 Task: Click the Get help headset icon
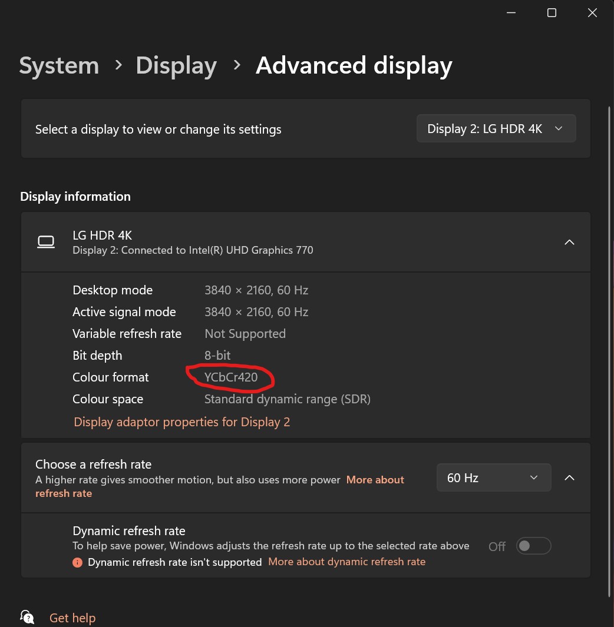(27, 617)
